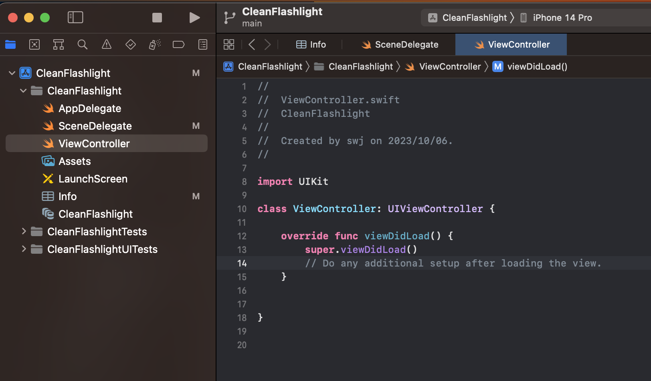Switch to the SceneDelegate editor tab
The height and width of the screenshot is (381, 651).
(400, 44)
